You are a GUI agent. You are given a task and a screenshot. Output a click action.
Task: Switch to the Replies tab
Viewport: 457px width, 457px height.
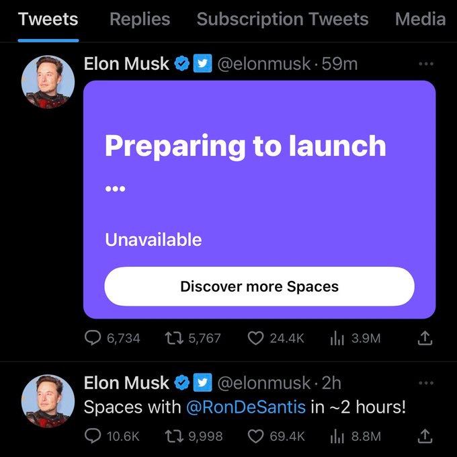click(140, 19)
